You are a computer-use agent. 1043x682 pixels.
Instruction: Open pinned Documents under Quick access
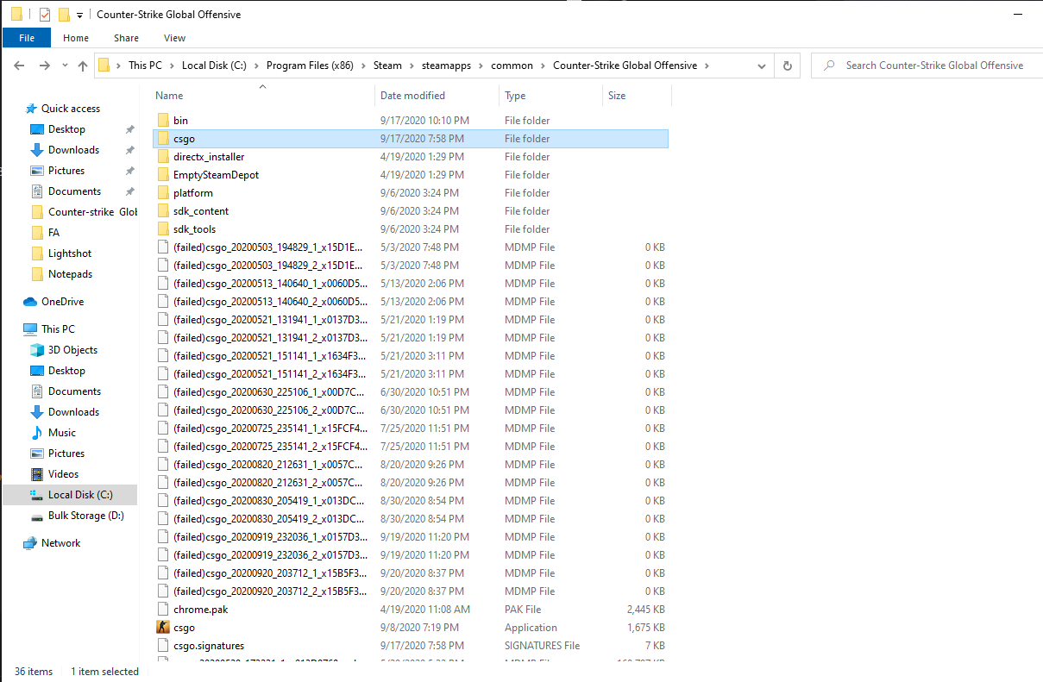click(74, 191)
